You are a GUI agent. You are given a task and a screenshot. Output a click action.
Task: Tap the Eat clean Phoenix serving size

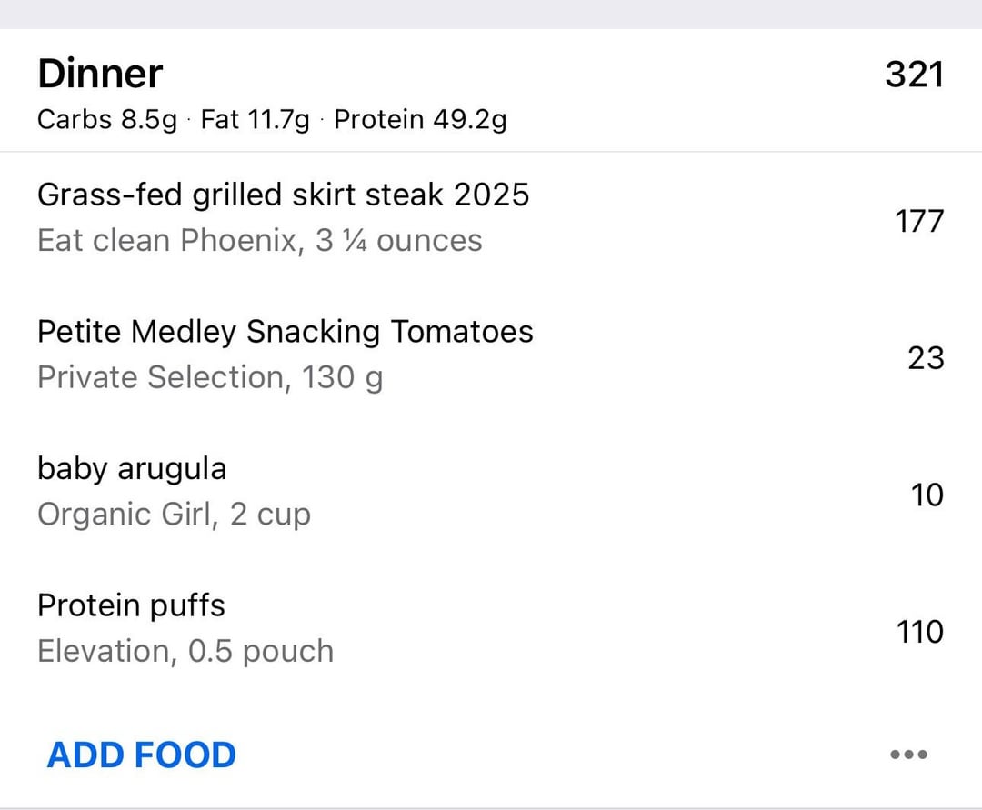click(259, 241)
